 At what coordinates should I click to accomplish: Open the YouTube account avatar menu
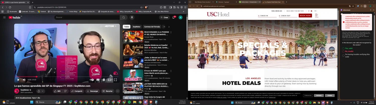click(180, 17)
